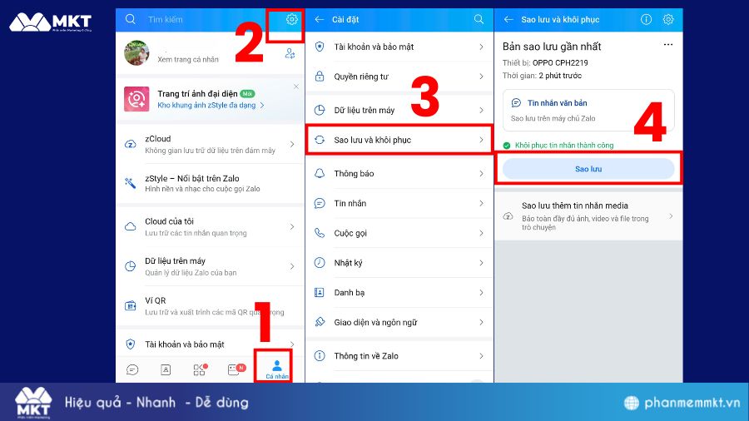Screen dimensions: 749x421
Task: Tap the pink zStyle avatar decoration icon
Action: [x=136, y=99]
